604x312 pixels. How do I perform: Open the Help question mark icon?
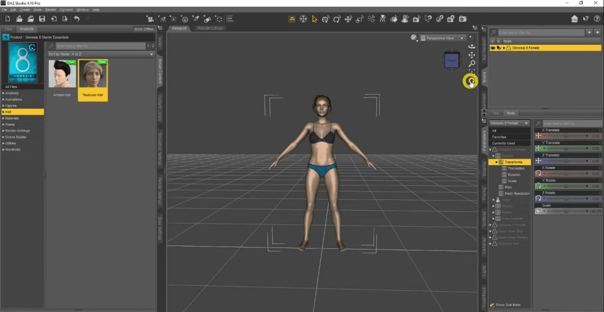597,19
